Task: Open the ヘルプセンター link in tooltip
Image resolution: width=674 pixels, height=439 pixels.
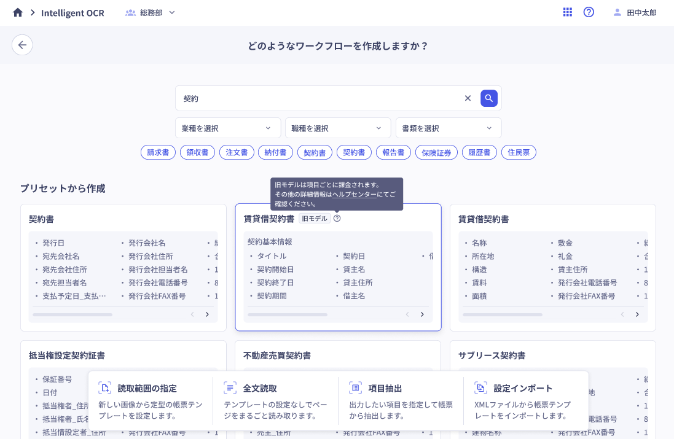Action: [x=354, y=194]
